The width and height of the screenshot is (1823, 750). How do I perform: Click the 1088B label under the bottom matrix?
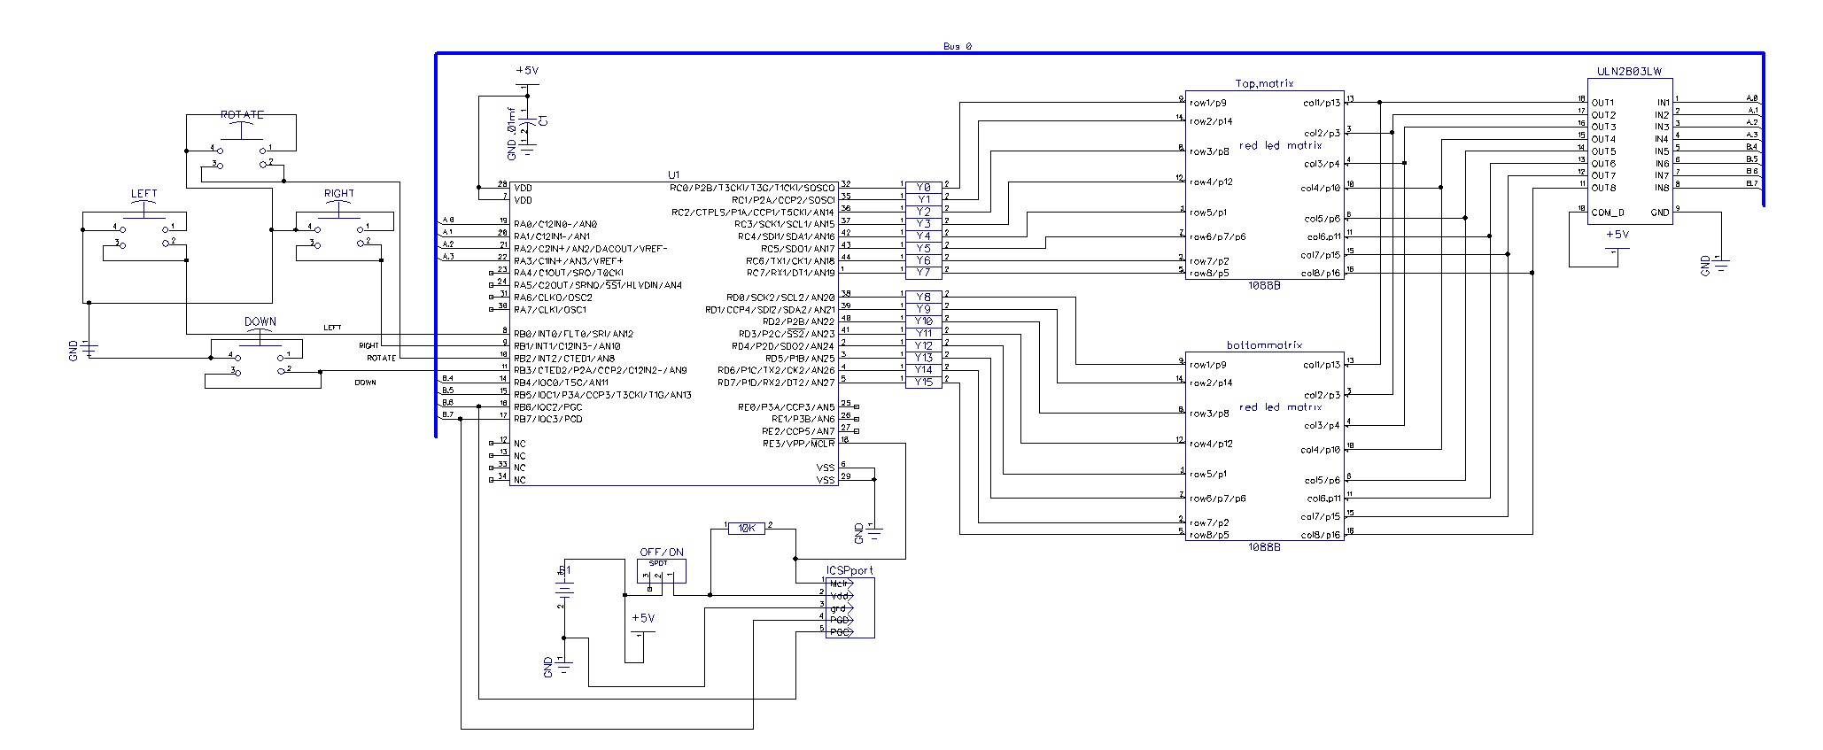click(1264, 547)
